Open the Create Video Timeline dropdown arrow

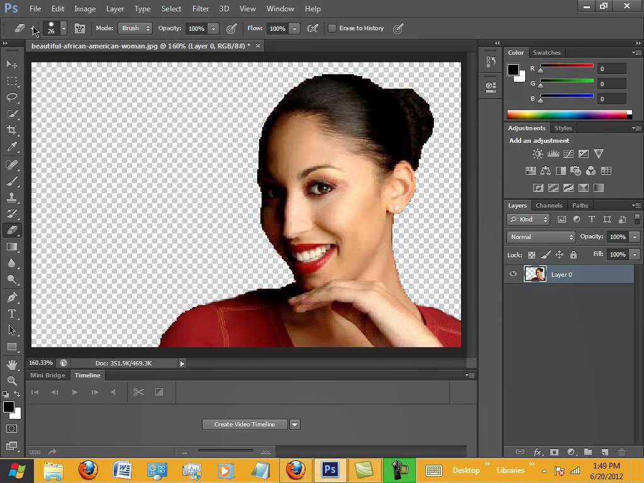(295, 425)
